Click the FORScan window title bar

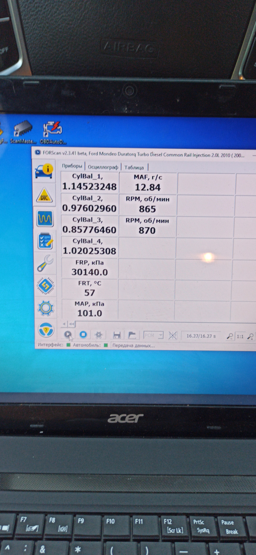(143, 154)
